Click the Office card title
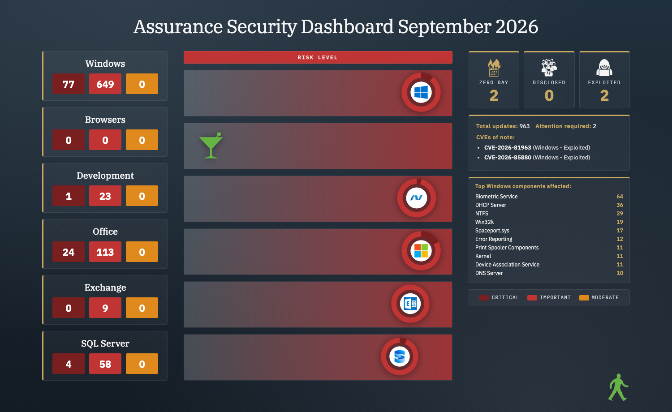 coord(105,232)
